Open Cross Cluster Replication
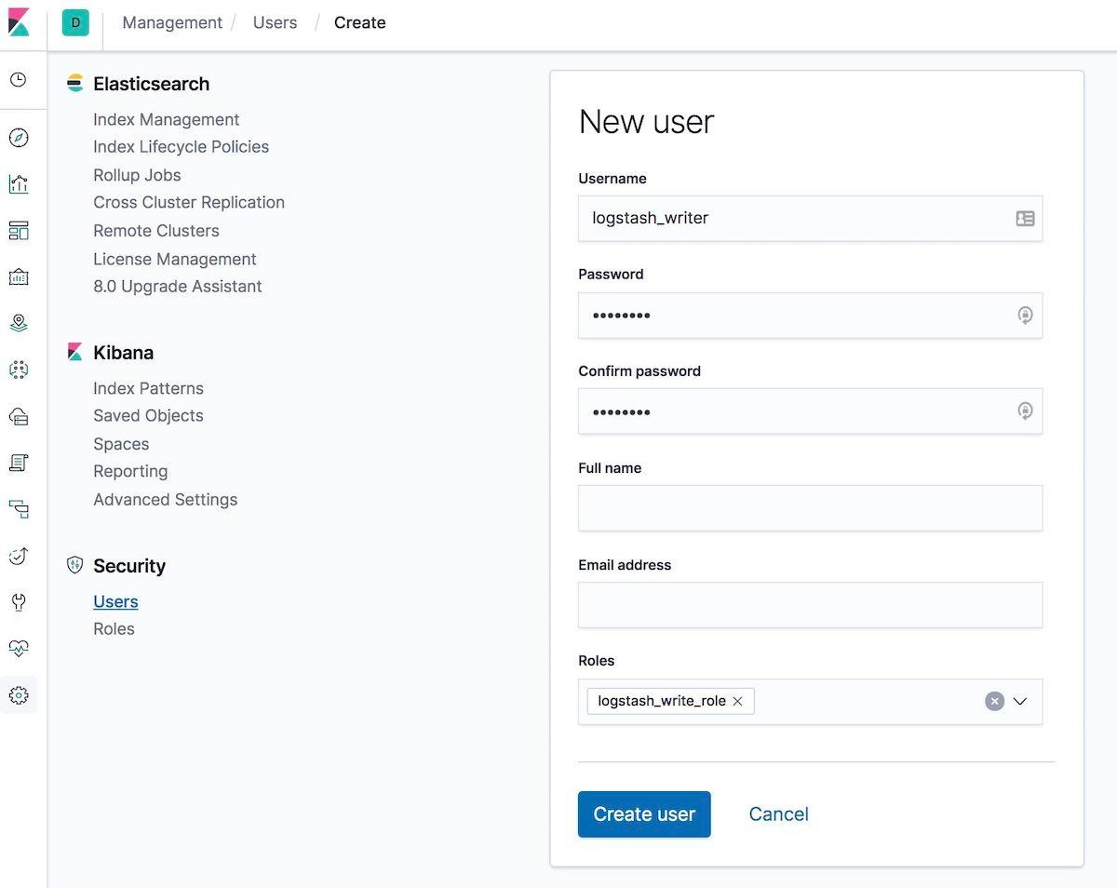Image resolution: width=1117 pixels, height=888 pixels. (189, 202)
